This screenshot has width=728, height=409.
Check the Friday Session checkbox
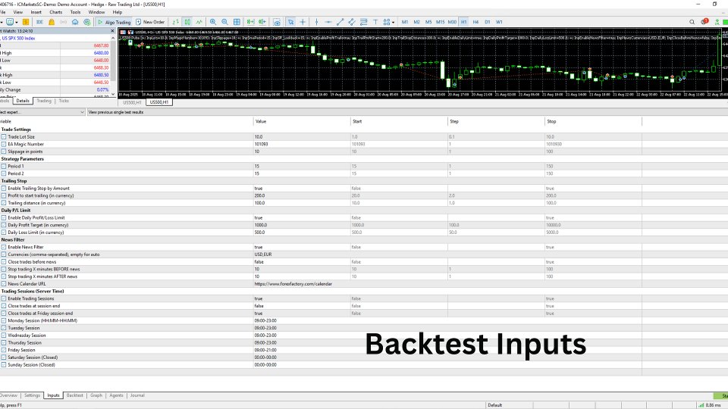[4, 350]
